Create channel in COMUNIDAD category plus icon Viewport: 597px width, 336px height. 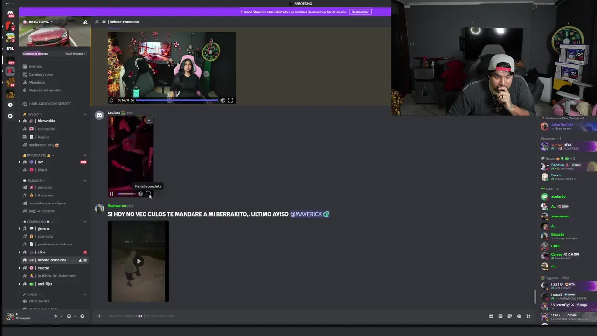pyautogui.click(x=85, y=222)
